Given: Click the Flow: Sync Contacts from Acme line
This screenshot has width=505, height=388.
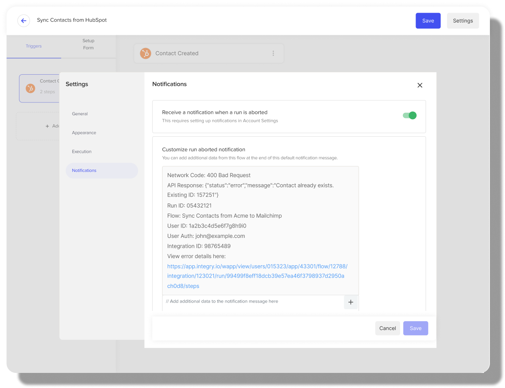Looking at the screenshot, I should [x=224, y=216].
